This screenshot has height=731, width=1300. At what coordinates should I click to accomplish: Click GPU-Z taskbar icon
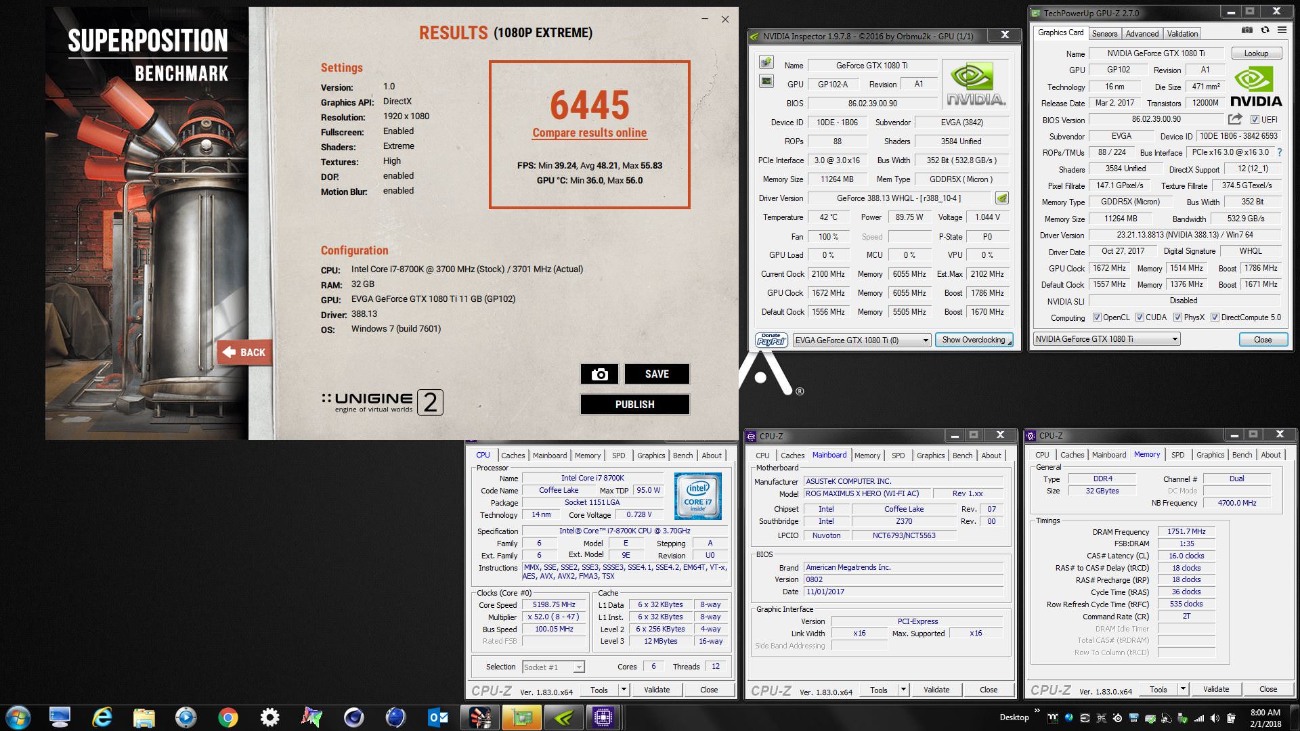522,717
